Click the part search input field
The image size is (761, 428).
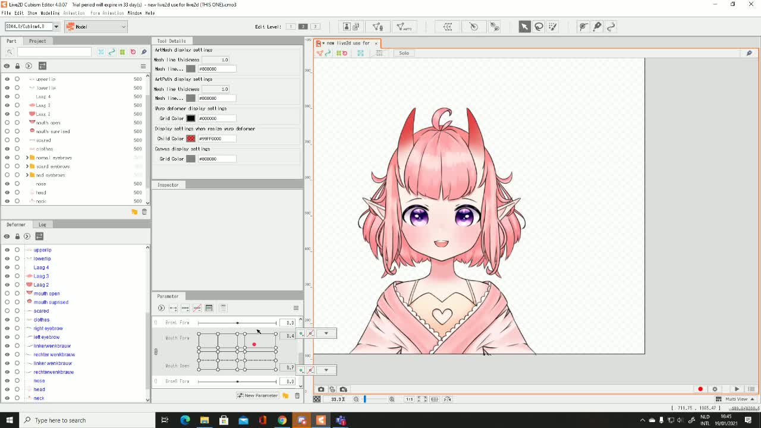coord(54,52)
